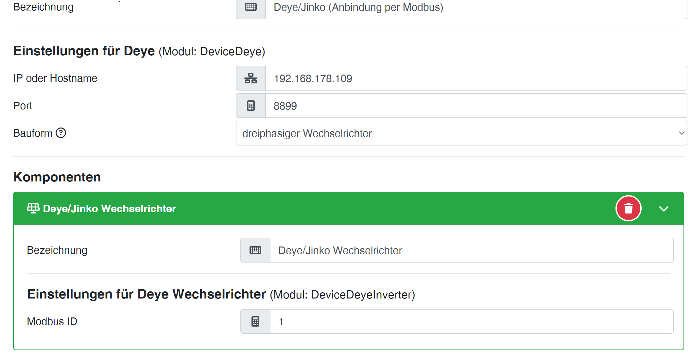Screen dimensions: 692x358
Task: Click the Deye/Jinko Wechselrichter green header title
Action: pyautogui.click(x=110, y=209)
